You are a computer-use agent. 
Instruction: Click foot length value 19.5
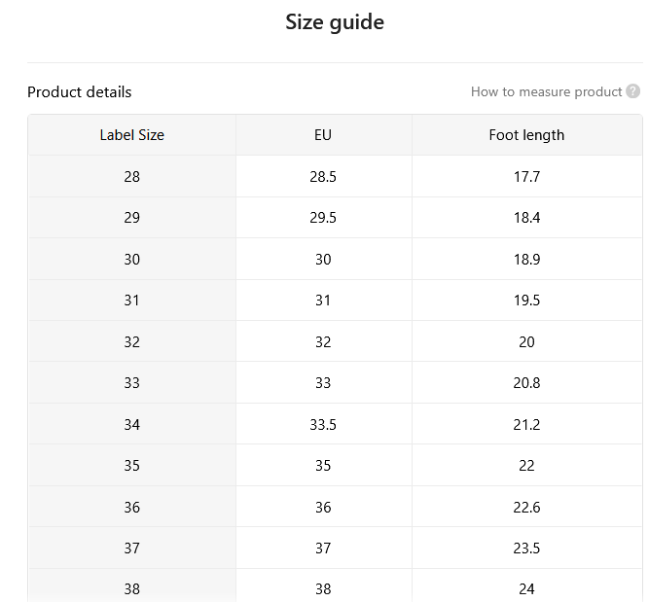pyautogui.click(x=527, y=300)
